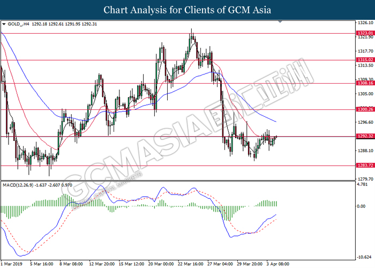Click the 8 Mar 08:00 time label
The width and height of the screenshot is (375, 268).
click(x=71, y=264)
